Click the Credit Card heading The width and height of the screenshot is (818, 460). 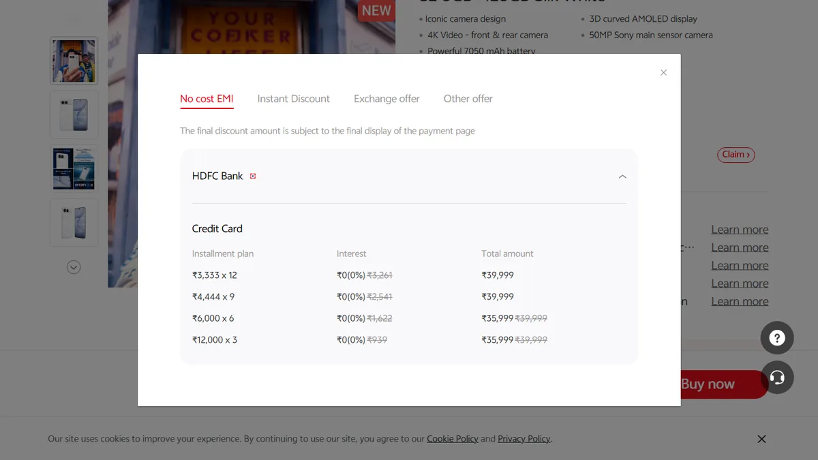pos(217,229)
